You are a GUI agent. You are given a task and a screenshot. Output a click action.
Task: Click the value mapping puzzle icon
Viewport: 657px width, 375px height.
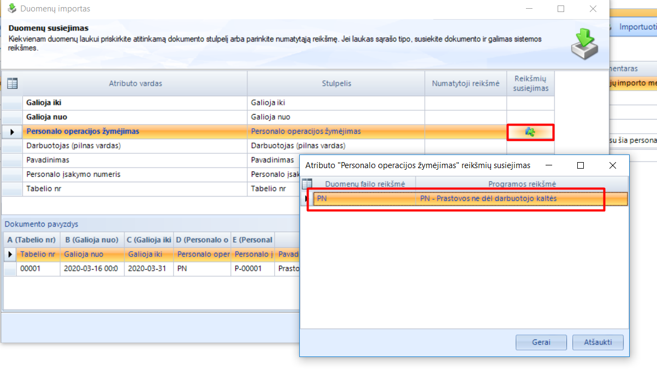(x=530, y=132)
